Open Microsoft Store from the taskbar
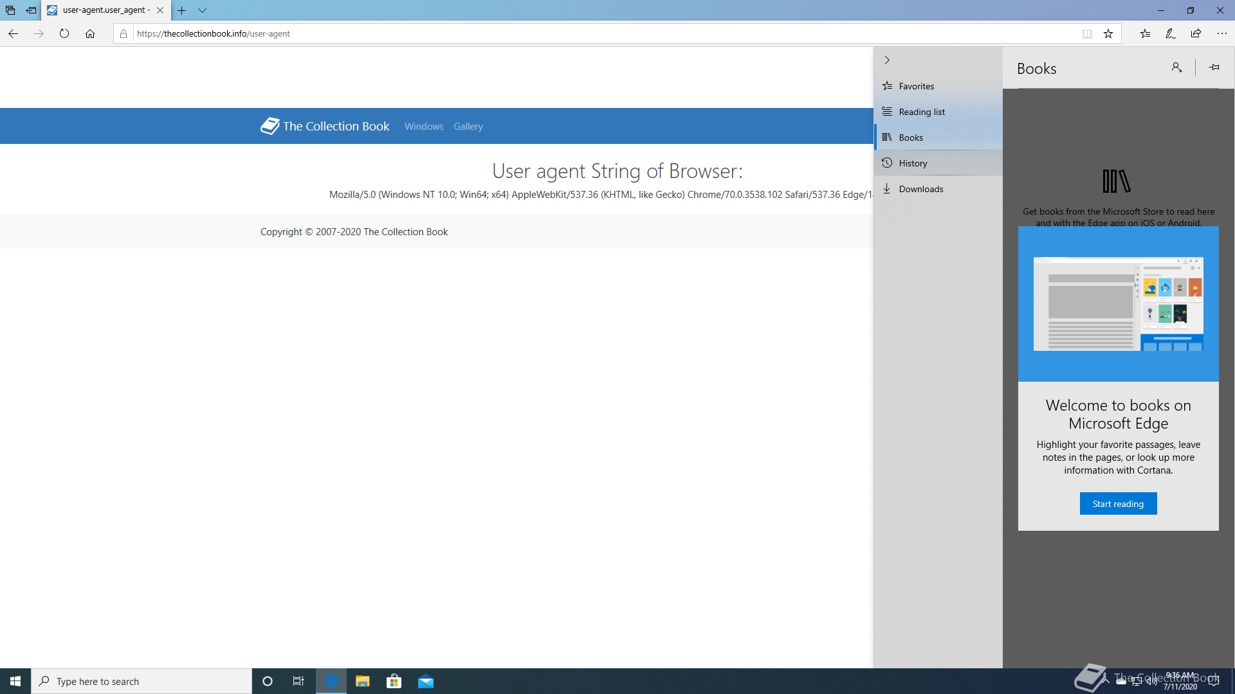This screenshot has height=694, width=1235. [x=394, y=681]
